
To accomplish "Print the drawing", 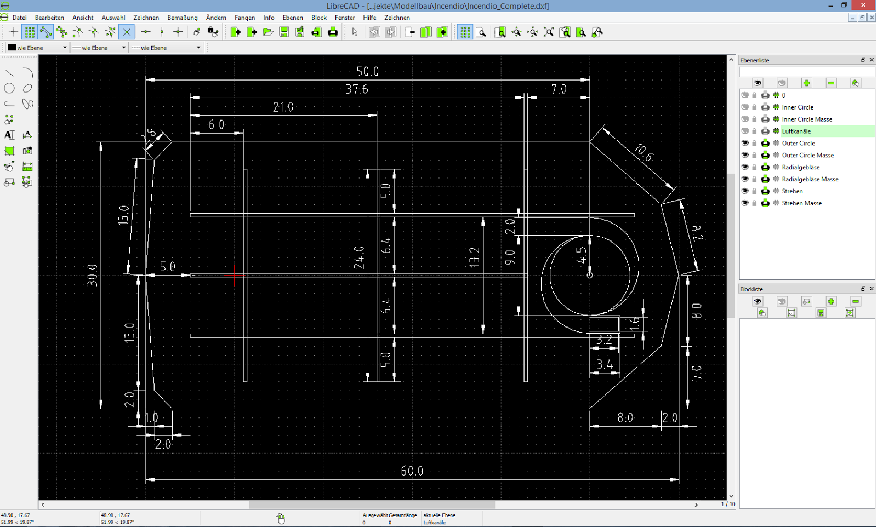I will 333,32.
